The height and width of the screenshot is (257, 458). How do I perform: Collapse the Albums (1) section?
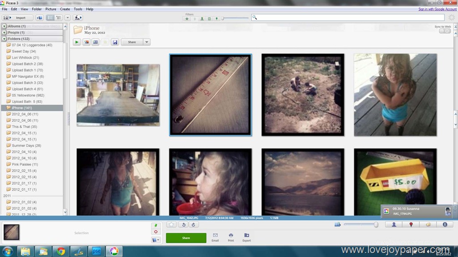click(x=4, y=26)
